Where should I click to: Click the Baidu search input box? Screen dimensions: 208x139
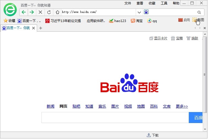coord(115,118)
